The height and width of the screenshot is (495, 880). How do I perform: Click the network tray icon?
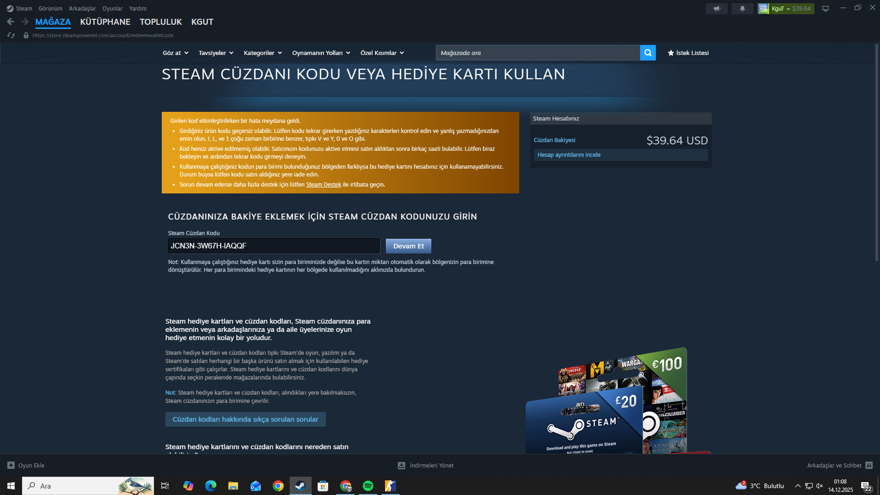click(x=809, y=486)
